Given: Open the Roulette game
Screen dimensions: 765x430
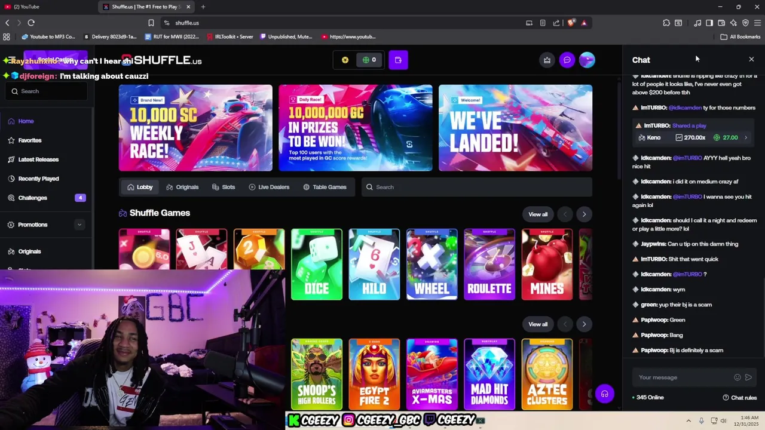Looking at the screenshot, I should click(489, 264).
